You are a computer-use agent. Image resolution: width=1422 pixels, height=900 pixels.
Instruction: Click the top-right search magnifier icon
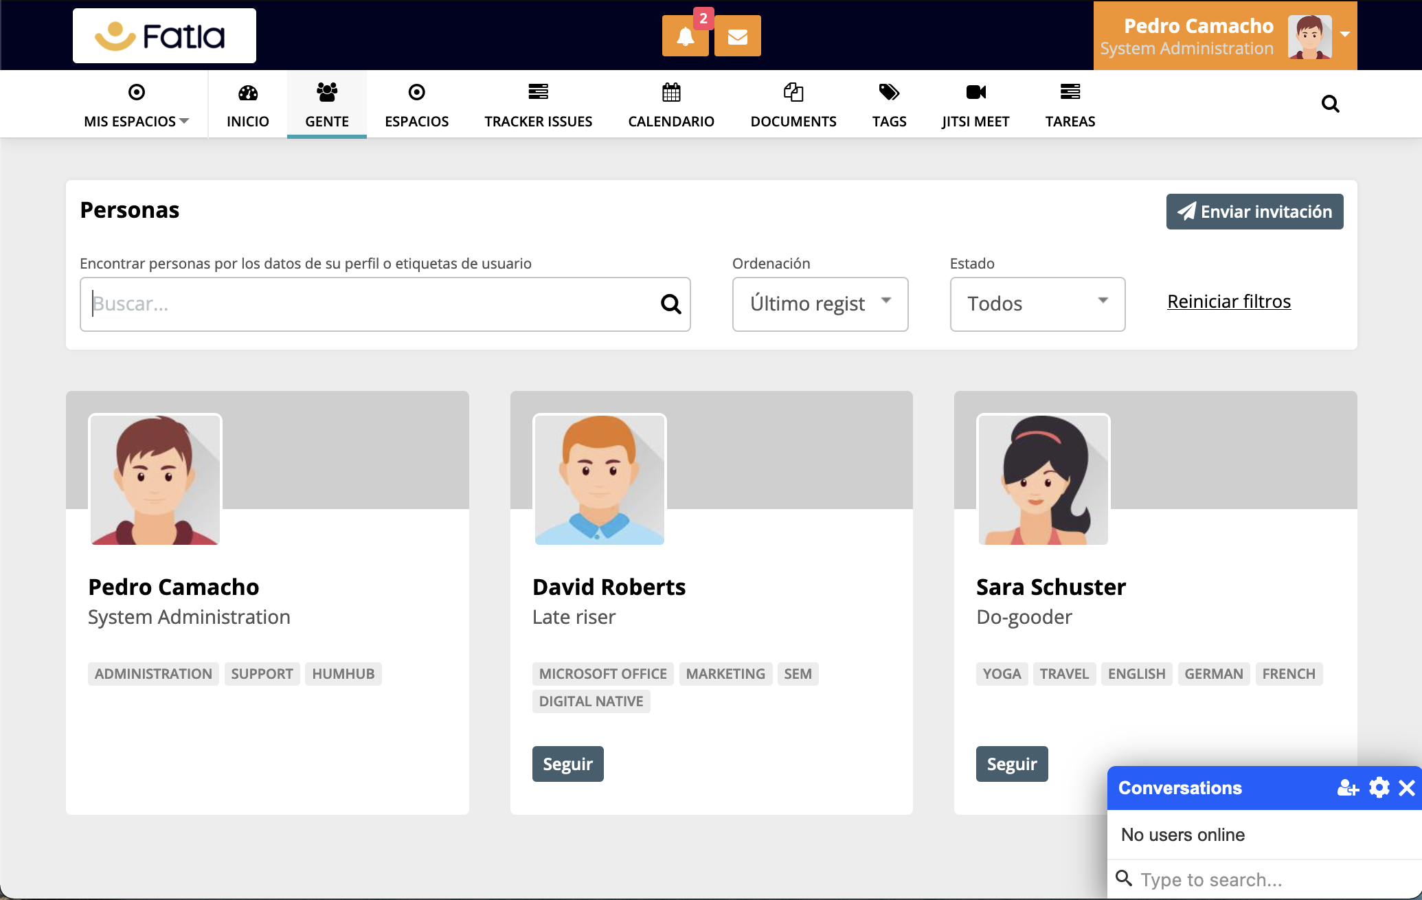(1330, 104)
